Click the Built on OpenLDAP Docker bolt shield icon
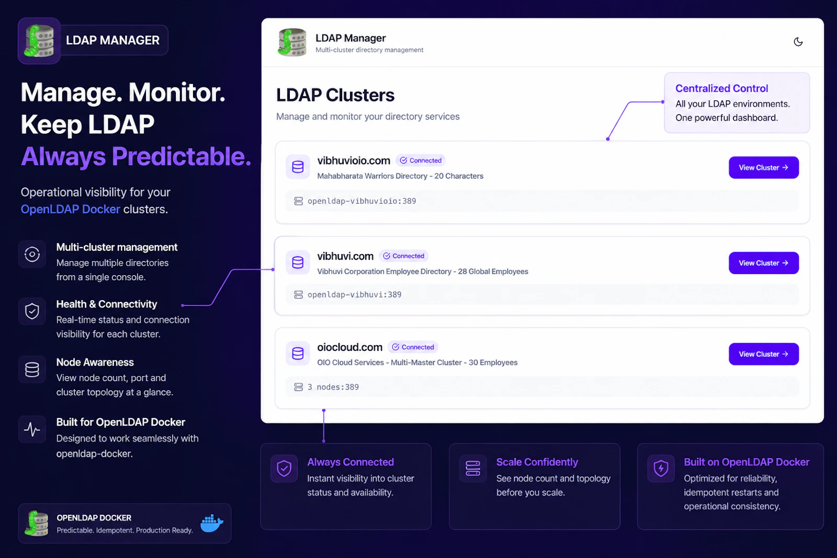 [x=661, y=468]
